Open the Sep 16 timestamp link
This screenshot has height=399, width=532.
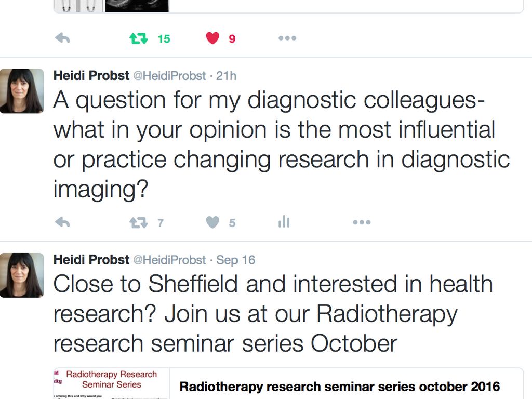pos(235,260)
